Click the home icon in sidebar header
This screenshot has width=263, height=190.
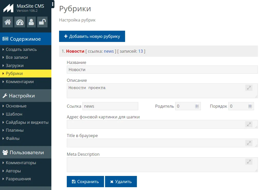tap(8, 22)
